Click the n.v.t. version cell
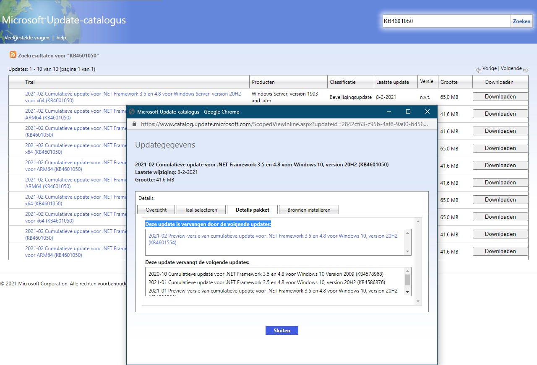Image resolution: width=537 pixels, height=365 pixels. 425,97
